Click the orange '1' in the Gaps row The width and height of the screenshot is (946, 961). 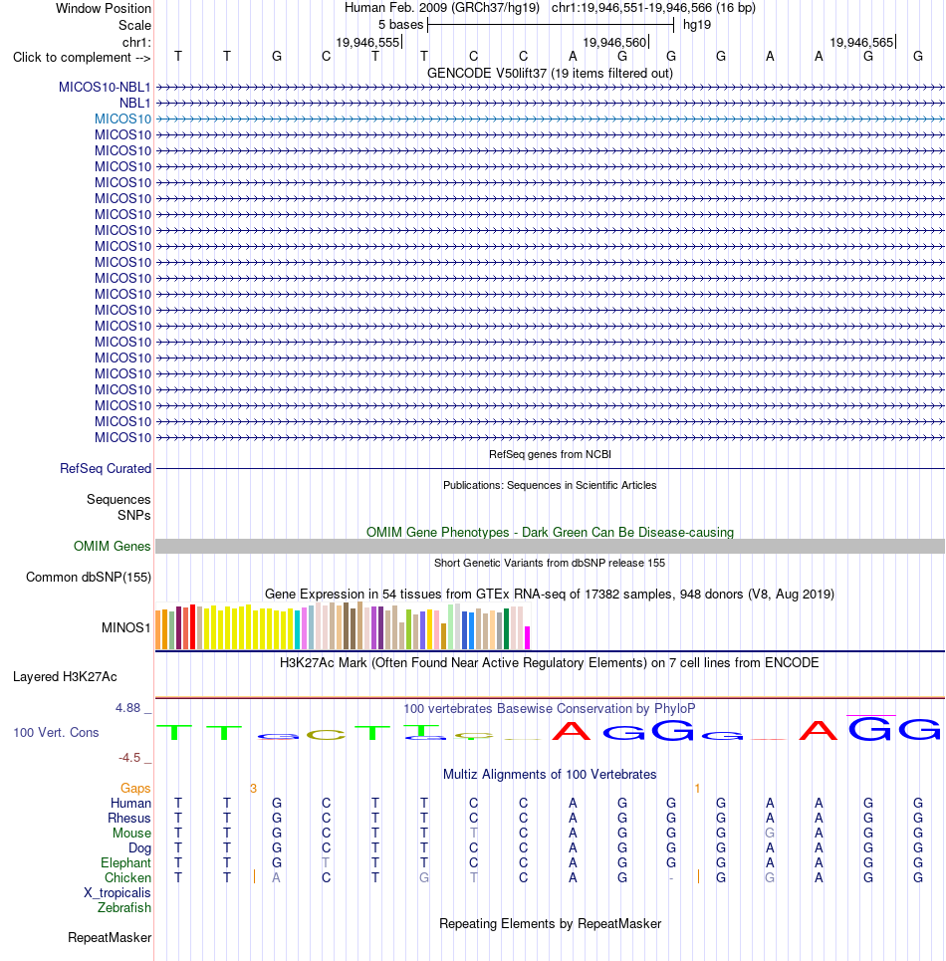pos(697,788)
